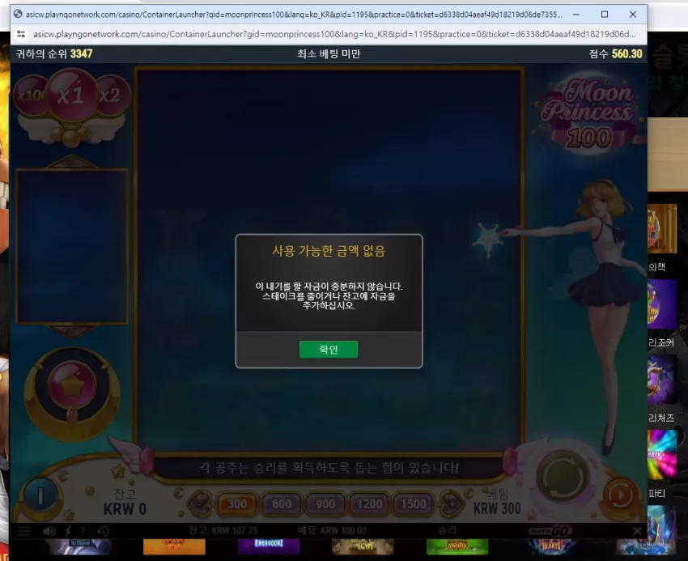Open the background game thumbnail labeled 리조커
The image size is (688, 561).
coord(661,304)
